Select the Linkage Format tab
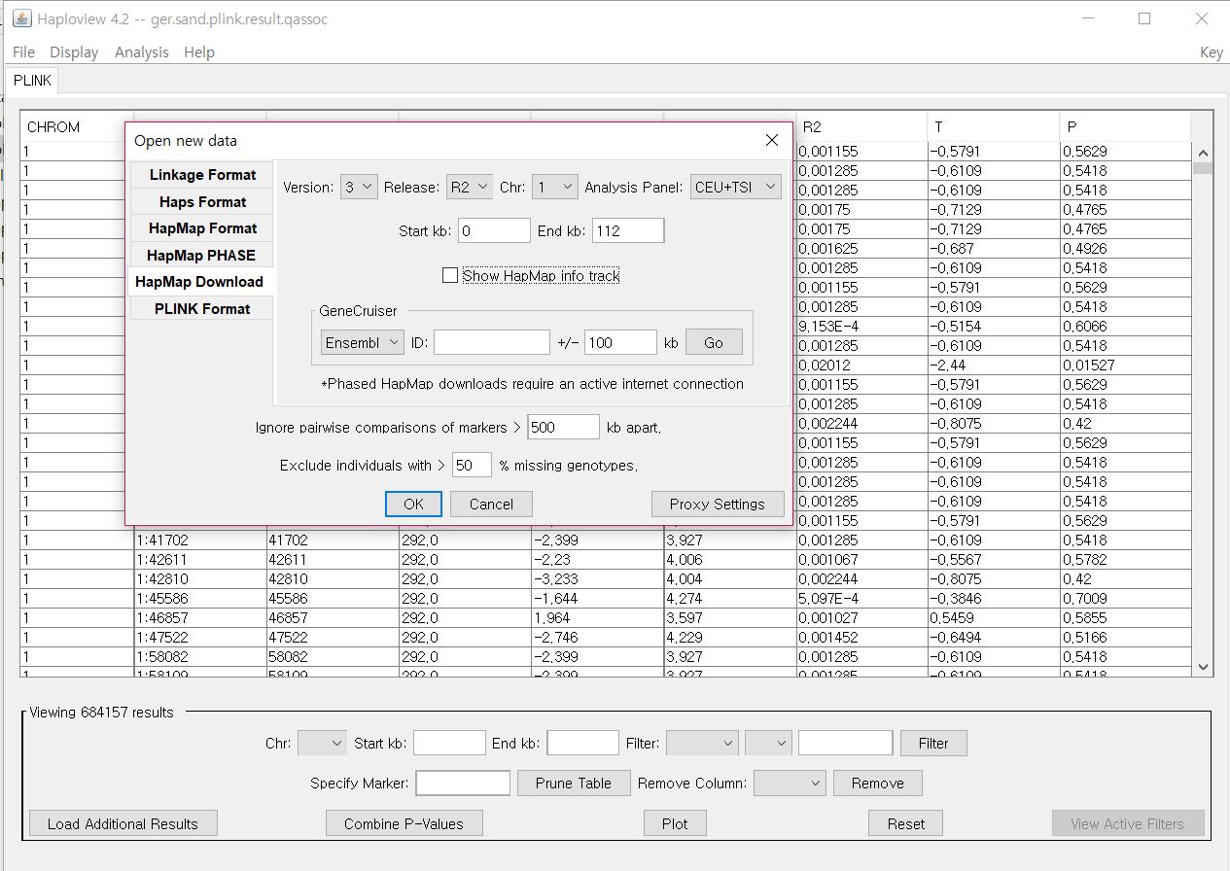This screenshot has height=871, width=1230. click(202, 175)
